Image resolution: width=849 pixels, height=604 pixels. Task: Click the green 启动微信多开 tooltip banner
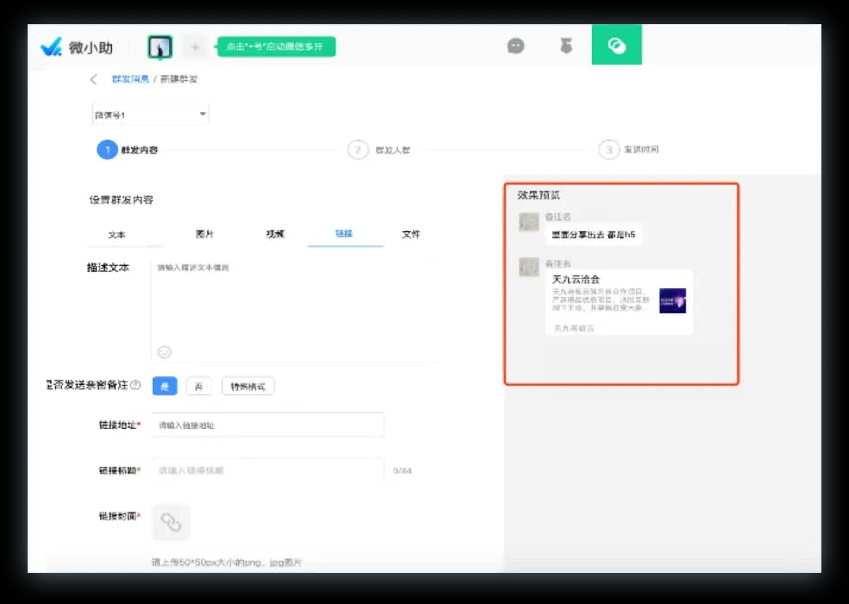276,47
